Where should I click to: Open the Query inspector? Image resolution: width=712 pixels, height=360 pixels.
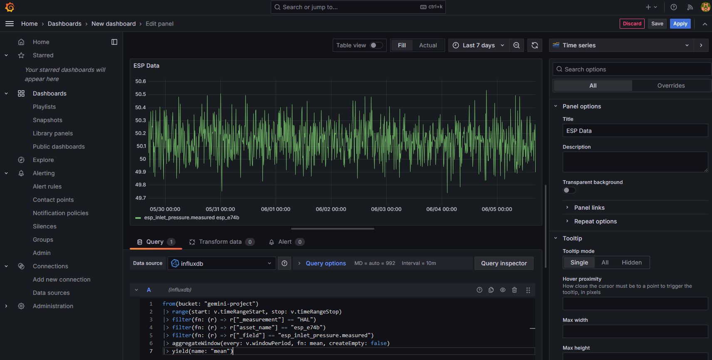[x=504, y=263]
